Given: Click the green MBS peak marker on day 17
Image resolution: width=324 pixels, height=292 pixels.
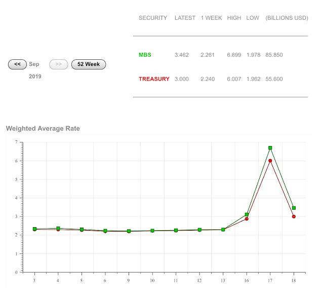Looking at the screenshot, I should click(270, 148).
